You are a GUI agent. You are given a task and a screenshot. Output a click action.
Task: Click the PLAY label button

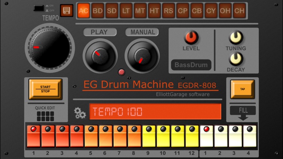[100, 32]
